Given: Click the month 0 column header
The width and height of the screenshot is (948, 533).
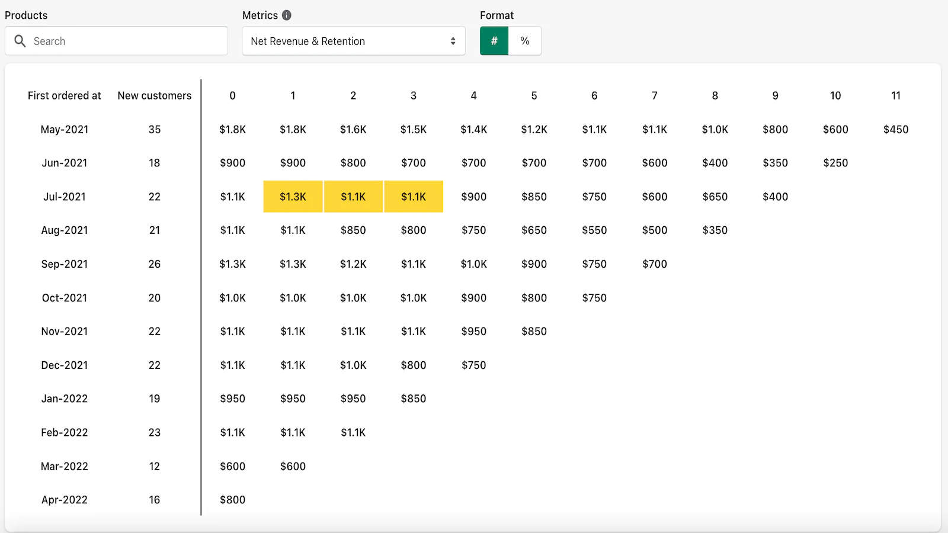Looking at the screenshot, I should coord(232,95).
